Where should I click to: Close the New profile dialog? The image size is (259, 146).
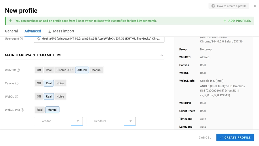tap(255, 6)
